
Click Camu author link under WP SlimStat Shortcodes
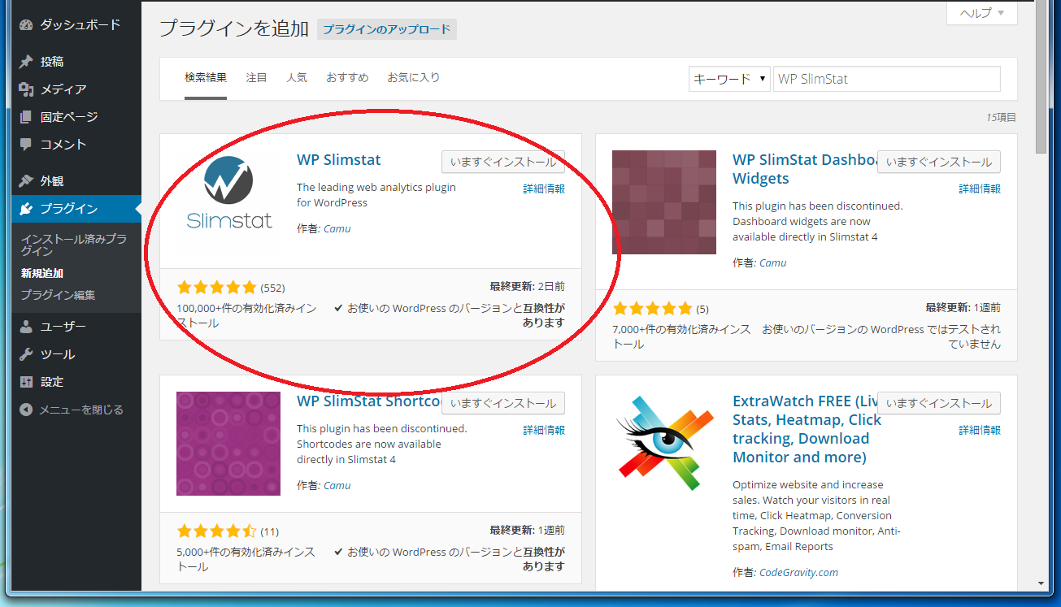pos(337,485)
